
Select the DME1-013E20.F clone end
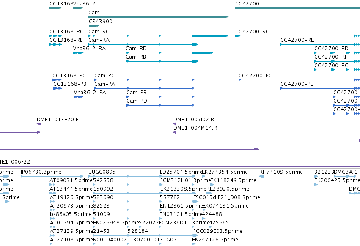pyautogui.click(x=39, y=124)
